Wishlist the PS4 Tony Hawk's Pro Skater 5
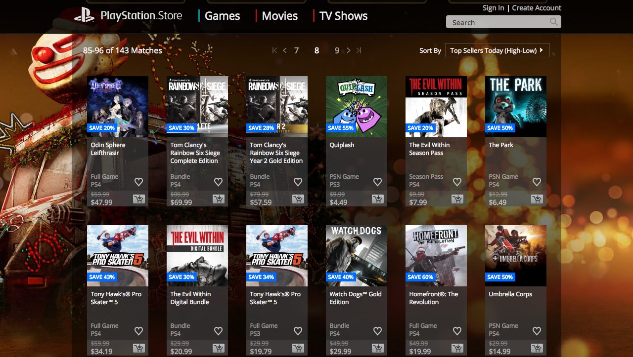Viewport: 633px width, 357px height. (x=139, y=331)
